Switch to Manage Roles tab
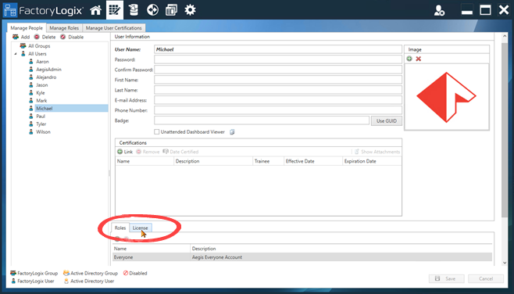This screenshot has height=294, width=514. (x=64, y=28)
